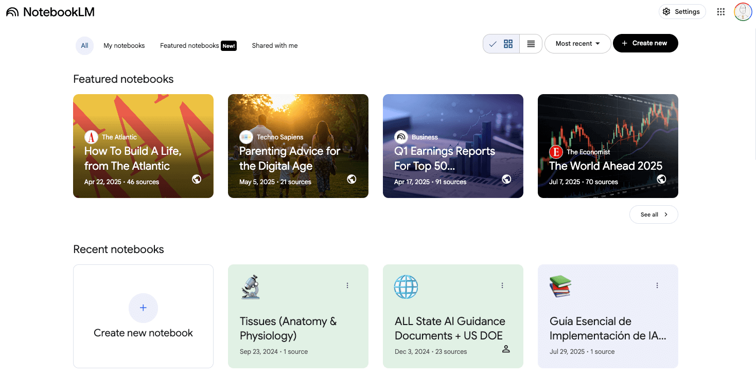
Task: Click globe icon on Q1 Earnings card
Action: [506, 179]
